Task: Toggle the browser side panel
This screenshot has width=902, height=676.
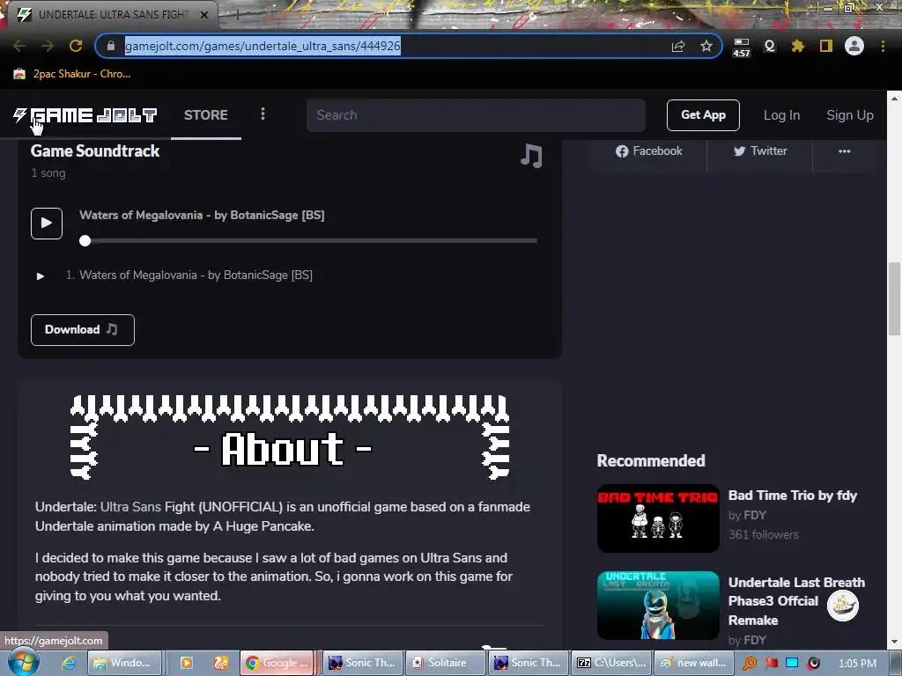Action: (x=826, y=46)
